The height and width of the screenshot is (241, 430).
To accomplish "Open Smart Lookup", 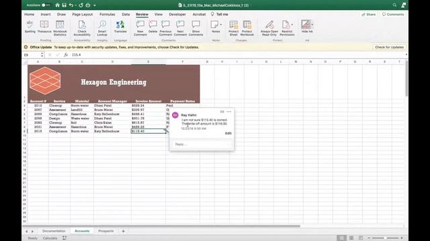I will tap(102, 28).
